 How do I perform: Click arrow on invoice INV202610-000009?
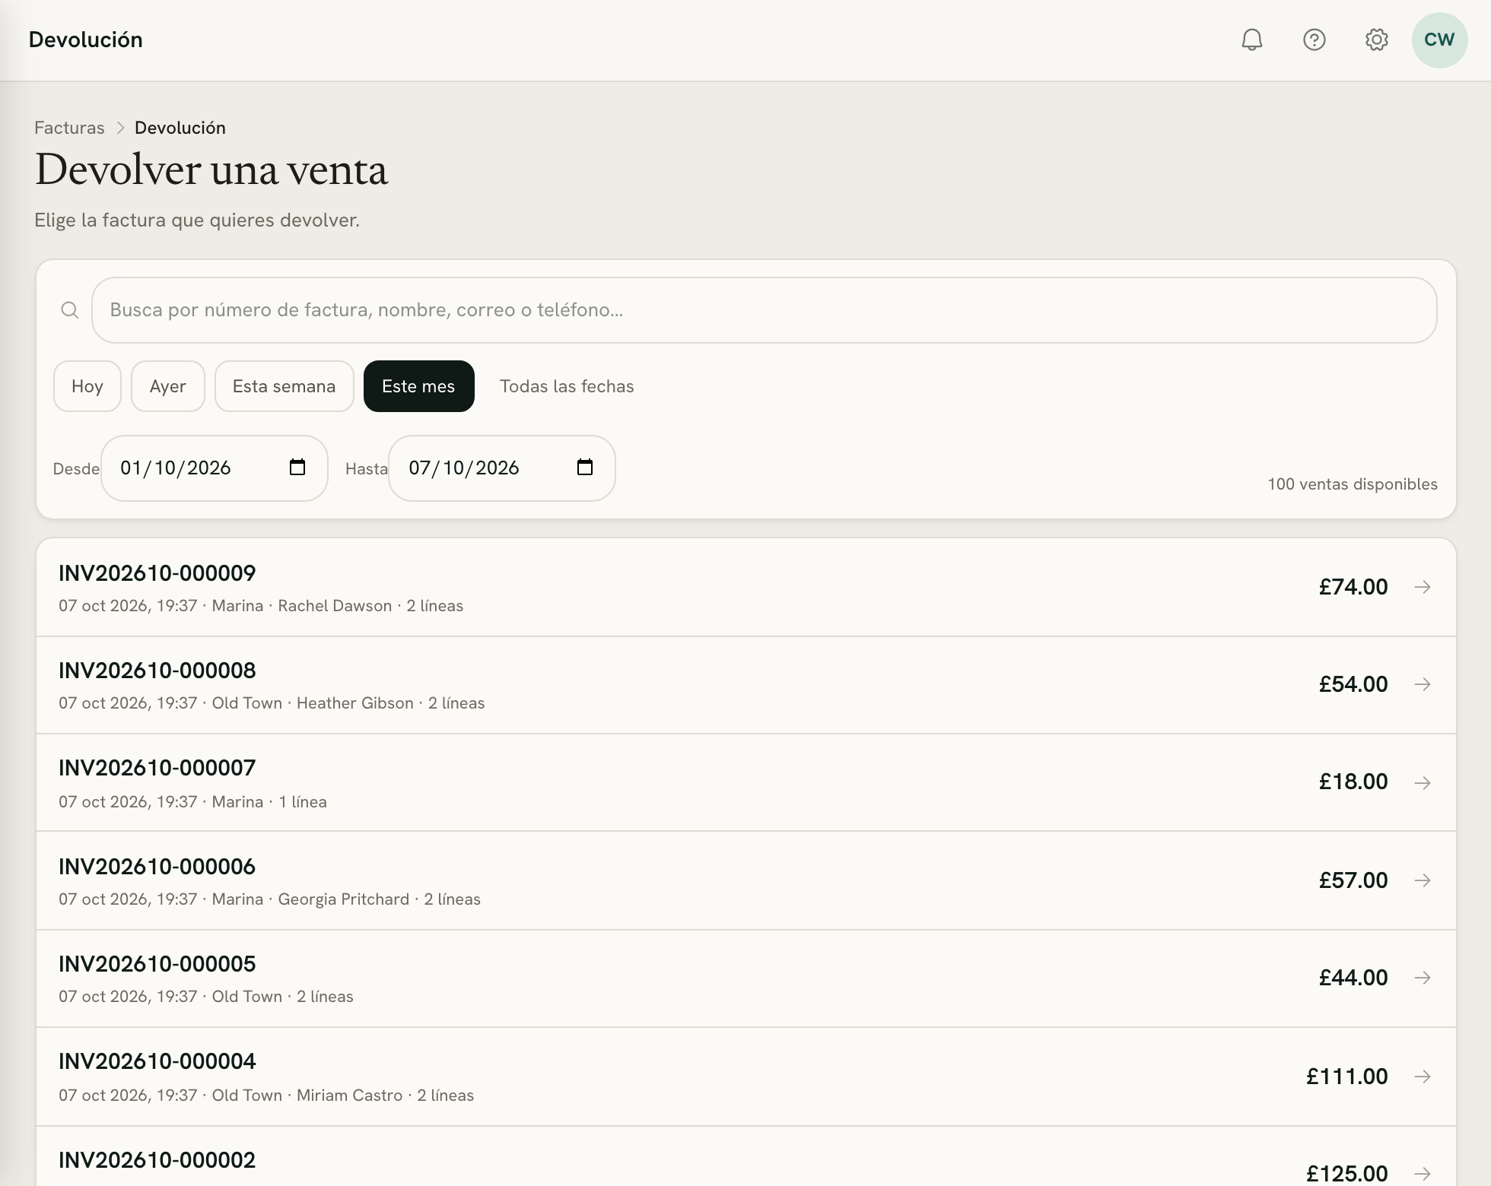(x=1423, y=587)
